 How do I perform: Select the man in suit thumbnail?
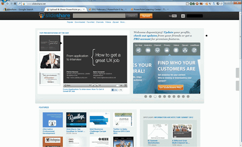tap(50, 61)
